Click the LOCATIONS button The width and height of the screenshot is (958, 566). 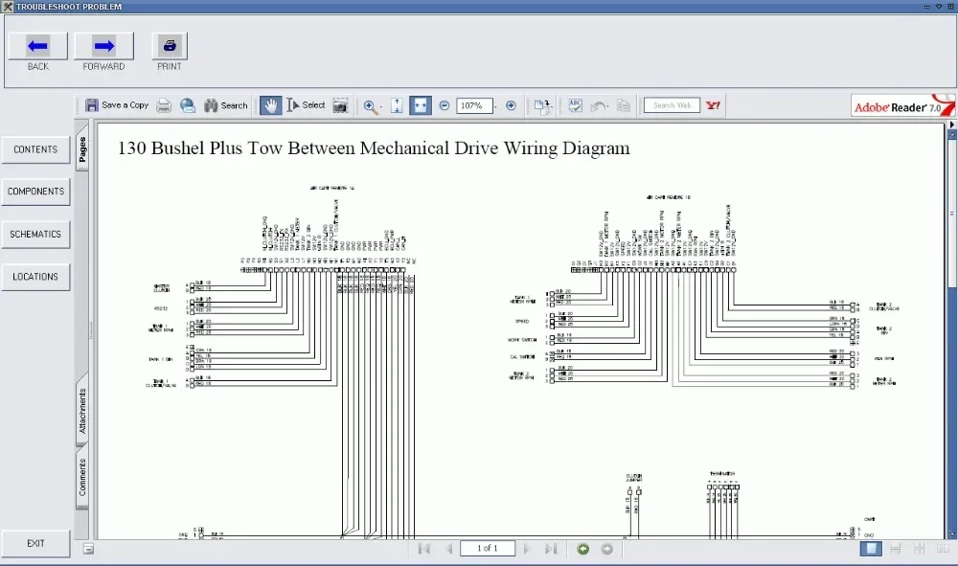(35, 277)
